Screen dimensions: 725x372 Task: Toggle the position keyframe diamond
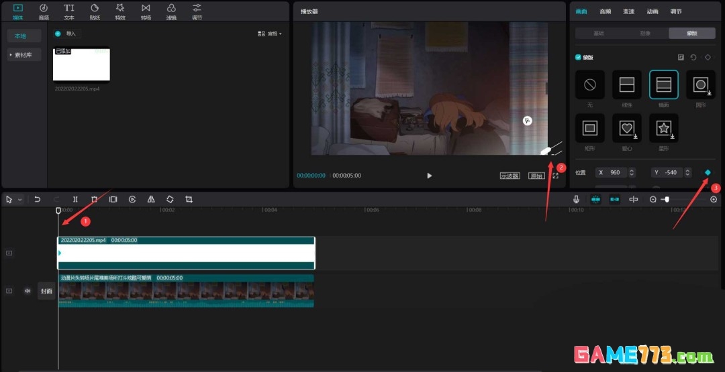click(708, 173)
